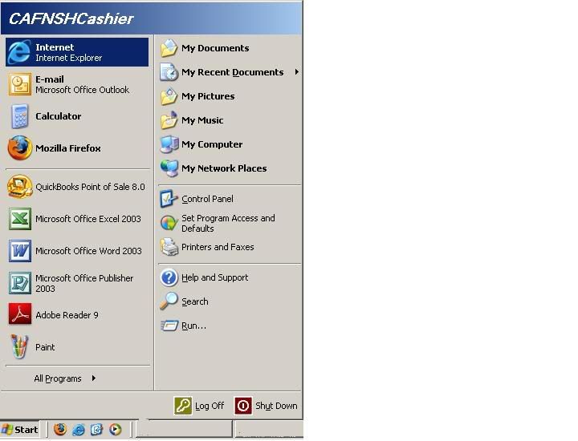Open the Excel 2003 icon
The width and height of the screenshot is (578, 441).
[20, 219]
